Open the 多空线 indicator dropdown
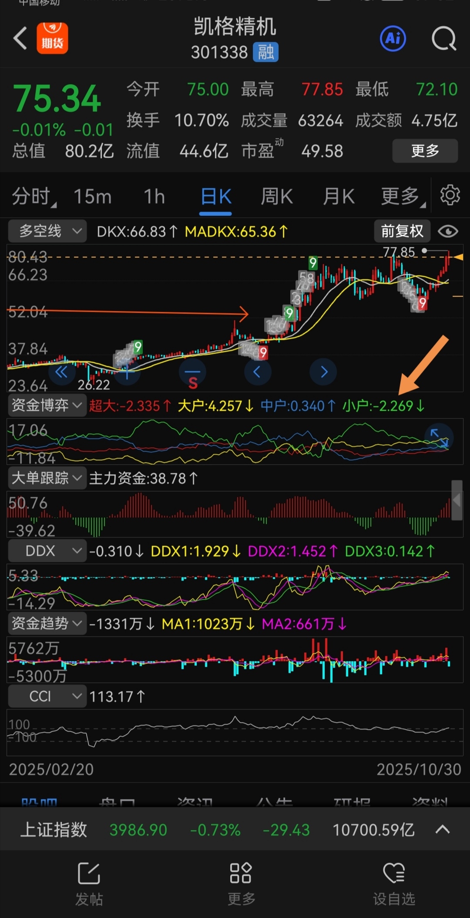The image size is (470, 918). pos(47,231)
